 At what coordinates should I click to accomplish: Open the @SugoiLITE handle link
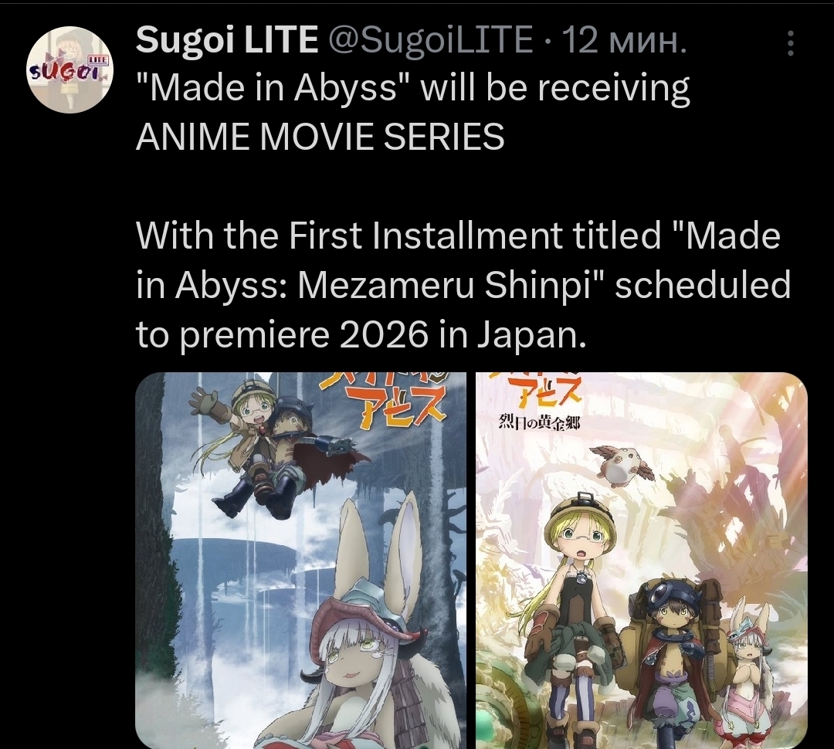tap(431, 40)
